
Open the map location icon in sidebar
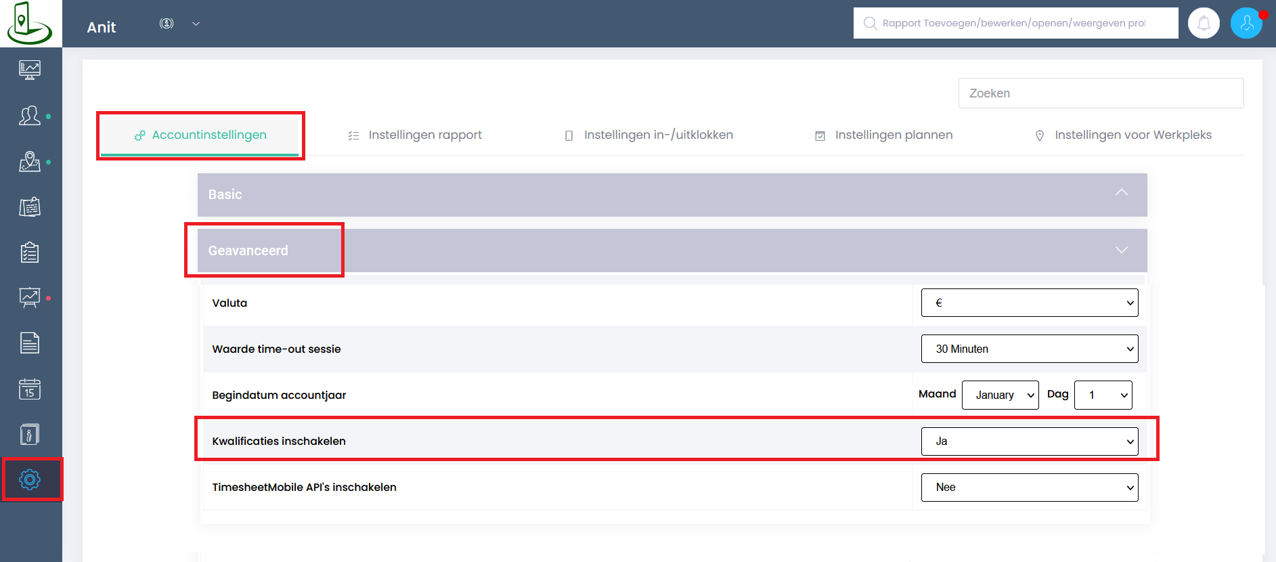(x=30, y=161)
